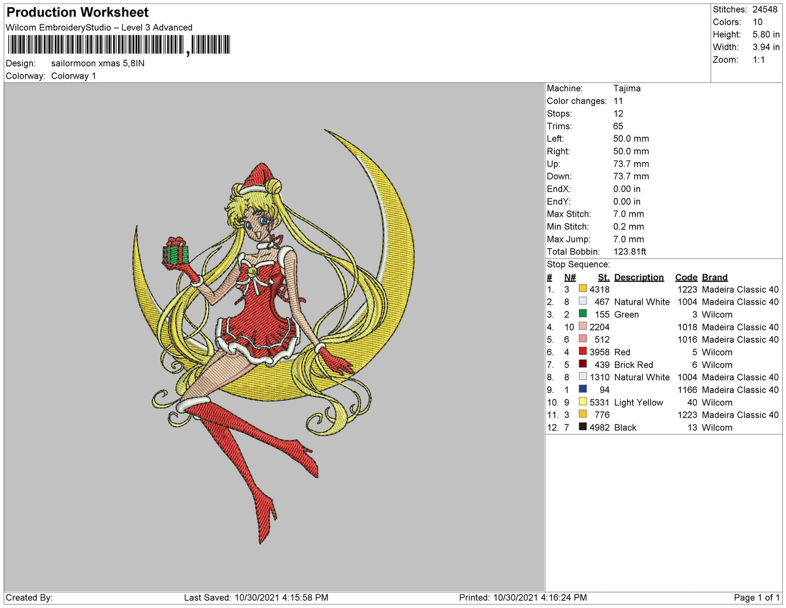Screen dimensions: 786x608
Task: Click the 'Colorway 1' value
Action: [x=73, y=76]
